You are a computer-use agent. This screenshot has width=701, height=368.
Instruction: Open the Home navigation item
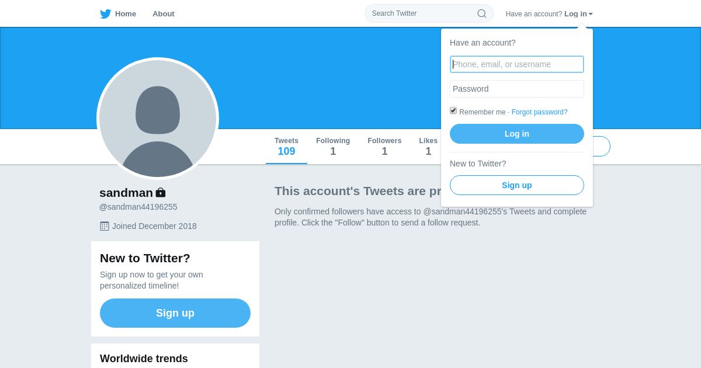coord(125,14)
